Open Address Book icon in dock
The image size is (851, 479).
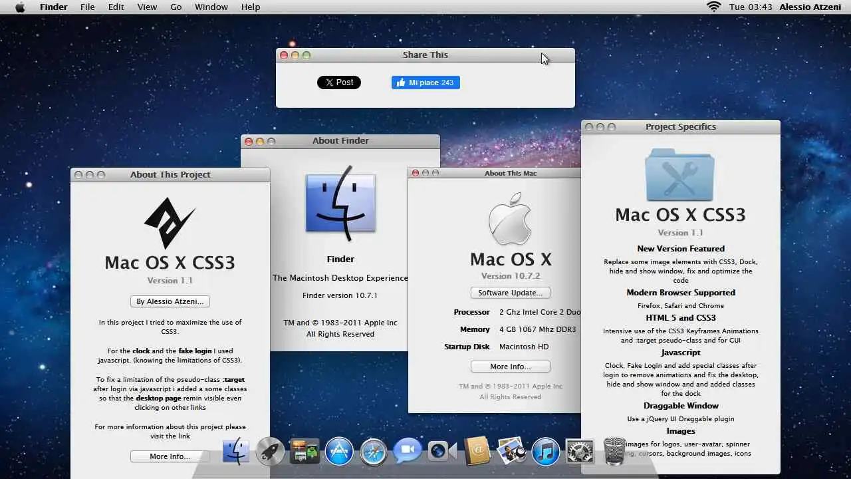coord(477,451)
